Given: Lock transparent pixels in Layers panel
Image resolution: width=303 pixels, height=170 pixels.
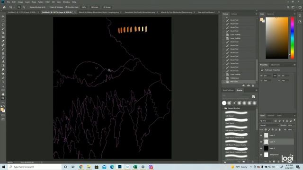Looking at the screenshot, I should click(x=266, y=130).
